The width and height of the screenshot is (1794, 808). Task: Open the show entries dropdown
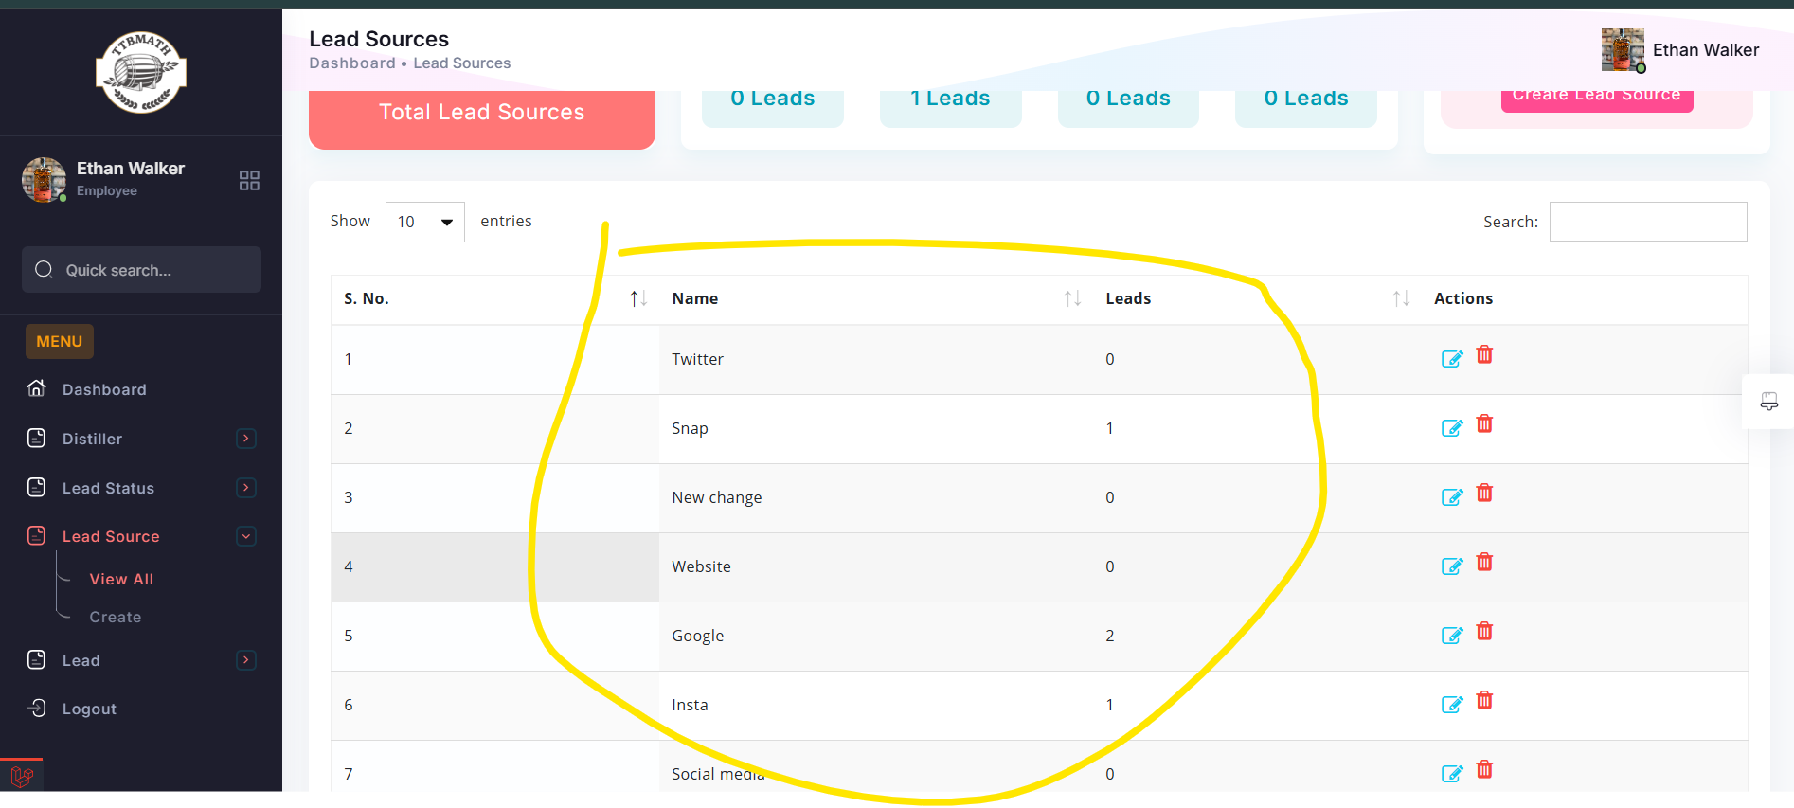point(424,222)
